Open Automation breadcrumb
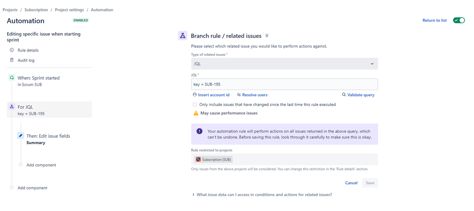Image resolution: width=474 pixels, height=211 pixels. [102, 9]
